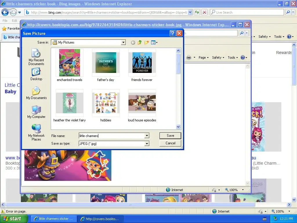Screen dimensions: 297x223
Task: Click the little charmers sticker book image
Action: pyautogui.click(x=68, y=165)
